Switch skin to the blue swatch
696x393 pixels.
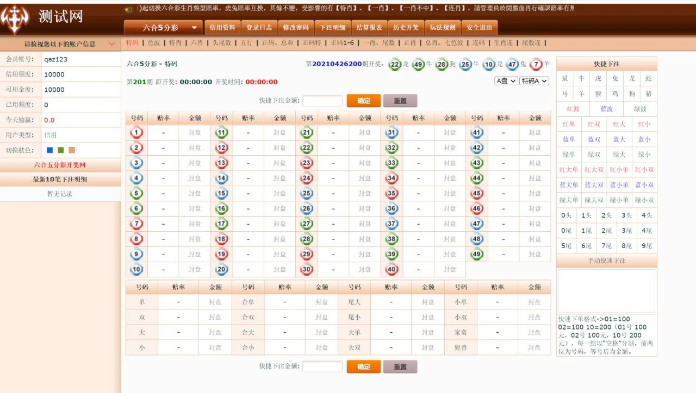[50, 150]
